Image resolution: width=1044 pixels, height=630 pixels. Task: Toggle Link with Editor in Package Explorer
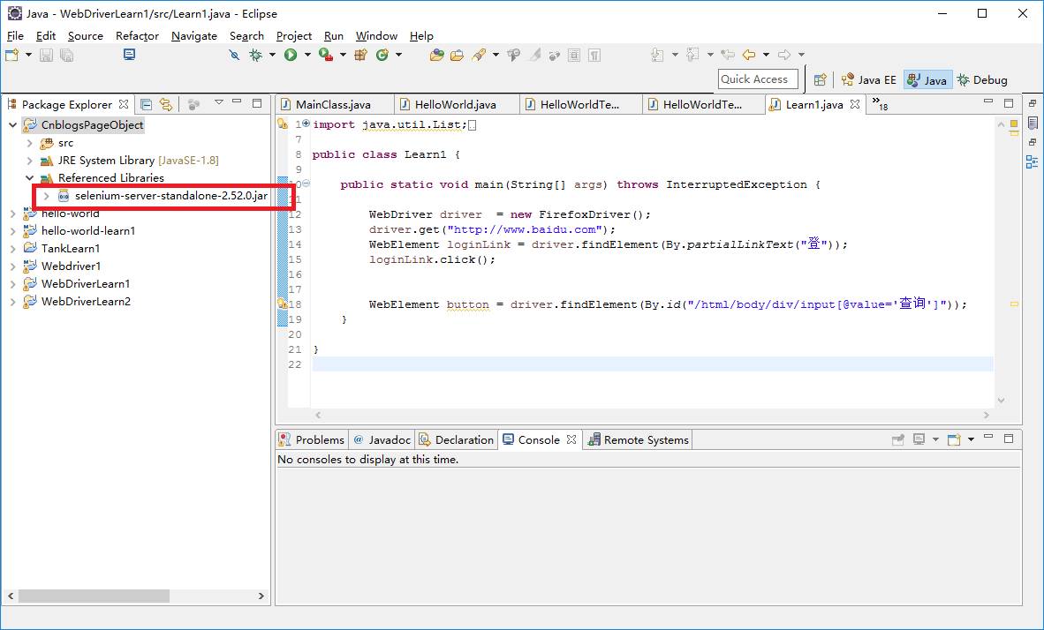tap(165, 104)
